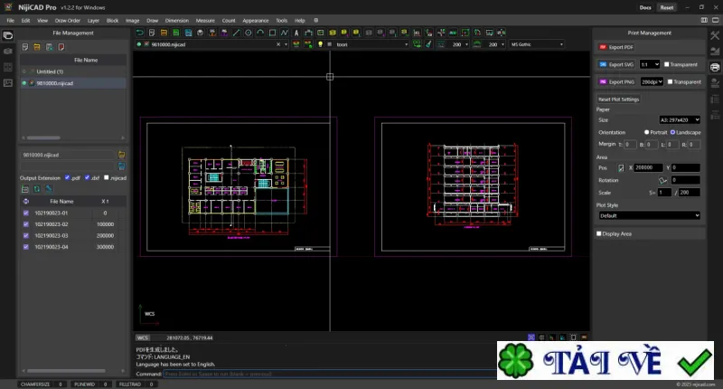Click the Undo arrow icon in toolbar

(140, 33)
